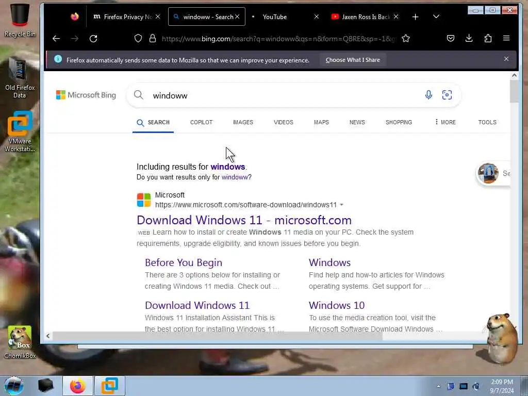
Task: Open the Before You Begin sublink
Action: pos(184,262)
